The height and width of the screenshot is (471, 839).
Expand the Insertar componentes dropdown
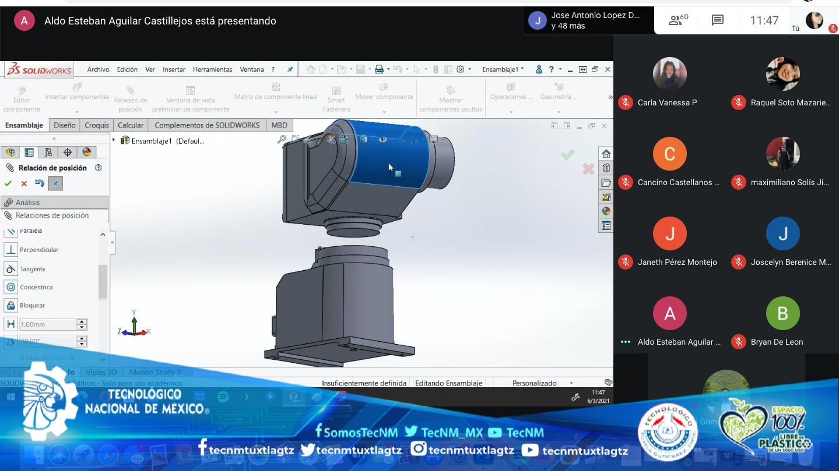pyautogui.click(x=77, y=111)
